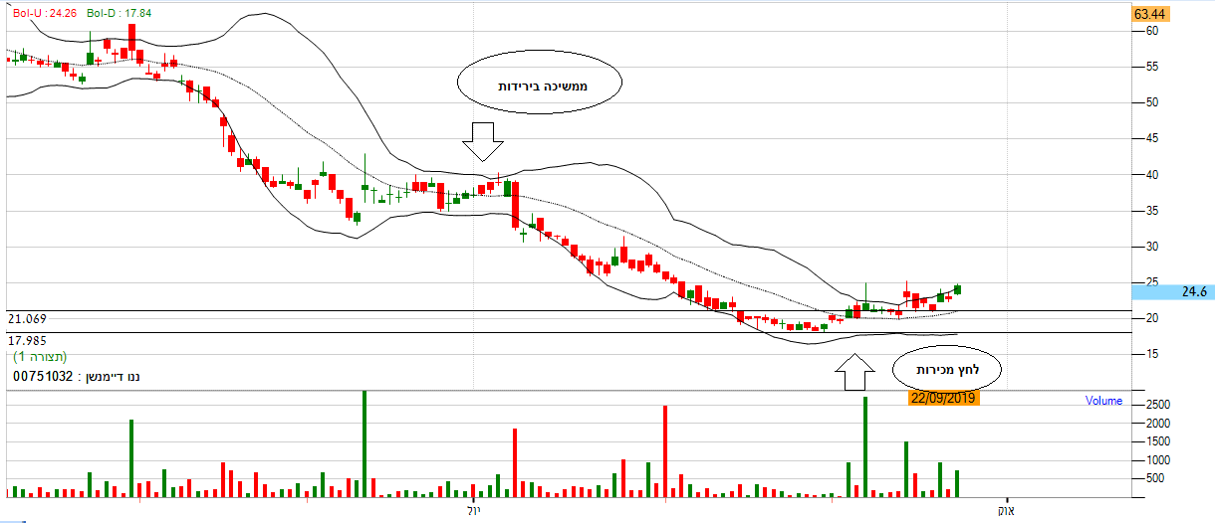Viewport: 1215px width, 523px height.
Task: Click the orange 22/09/2019 date marker
Action: [943, 398]
